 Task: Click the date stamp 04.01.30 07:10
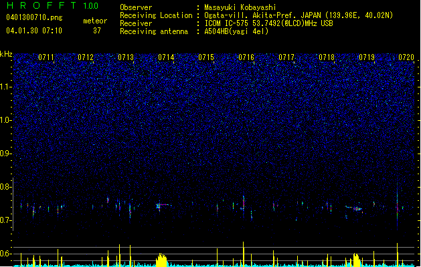pyautogui.click(x=34, y=31)
